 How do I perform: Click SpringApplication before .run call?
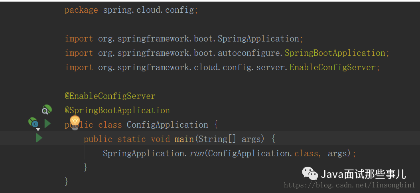pos(144,154)
